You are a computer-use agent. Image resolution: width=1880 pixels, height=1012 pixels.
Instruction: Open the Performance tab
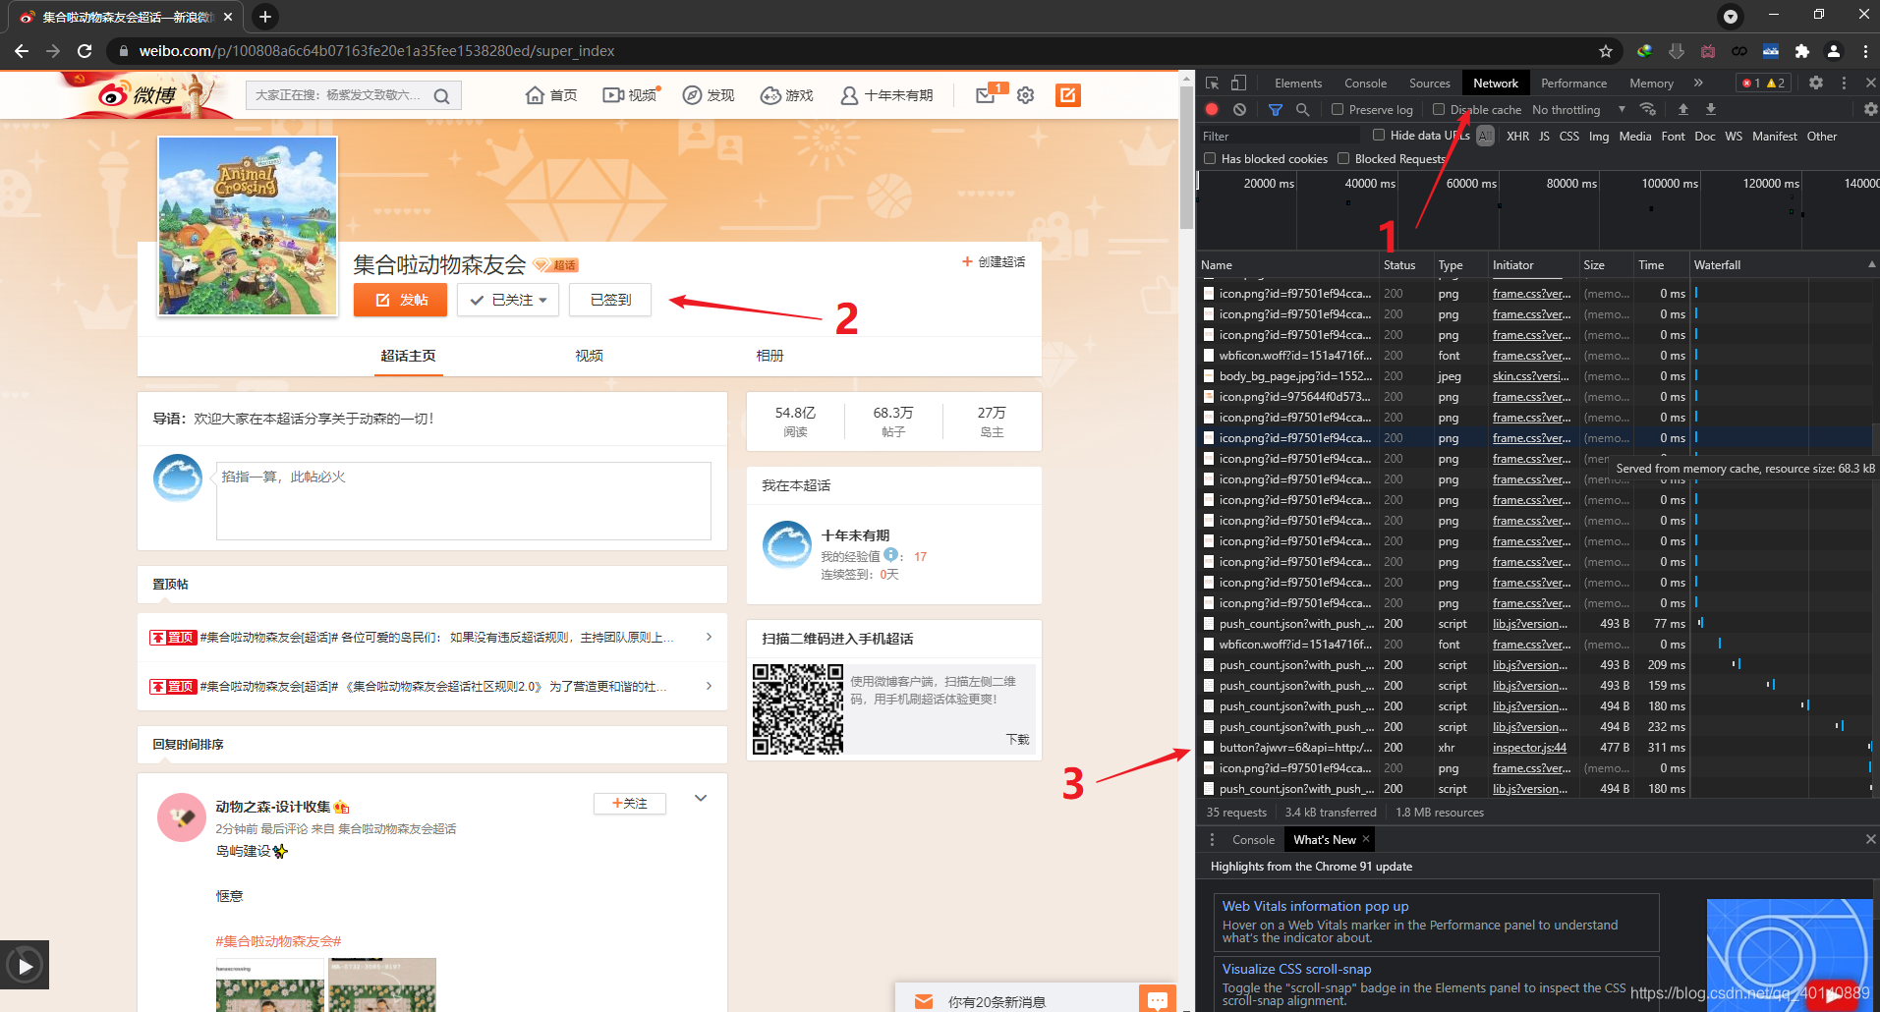coord(1573,84)
